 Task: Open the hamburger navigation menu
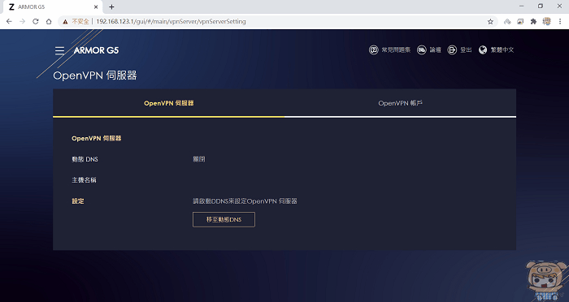pyautogui.click(x=60, y=50)
